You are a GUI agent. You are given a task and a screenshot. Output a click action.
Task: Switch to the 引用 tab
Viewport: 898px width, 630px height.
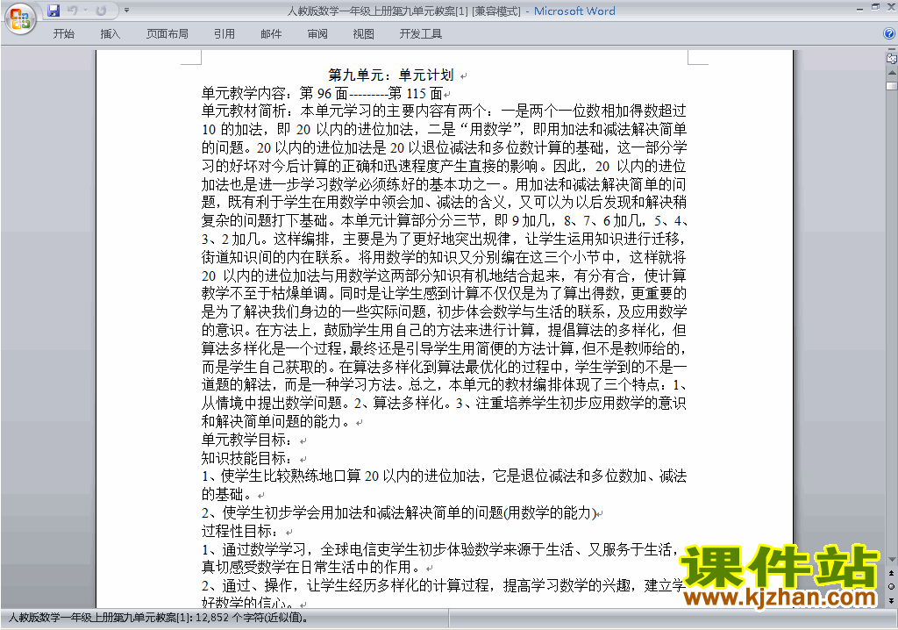224,34
